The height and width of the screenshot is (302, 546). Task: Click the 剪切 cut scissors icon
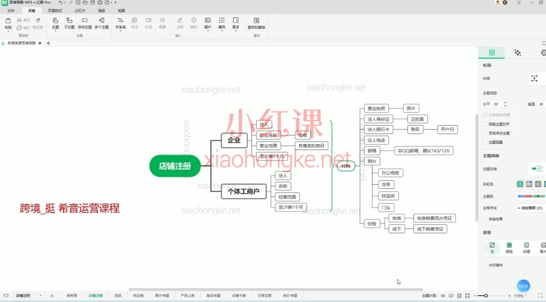click(19, 20)
